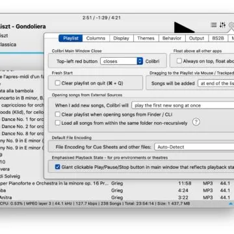Select the 'Dance No. 1 for orc' row
This screenshot has height=234, width=234.
click(21, 119)
